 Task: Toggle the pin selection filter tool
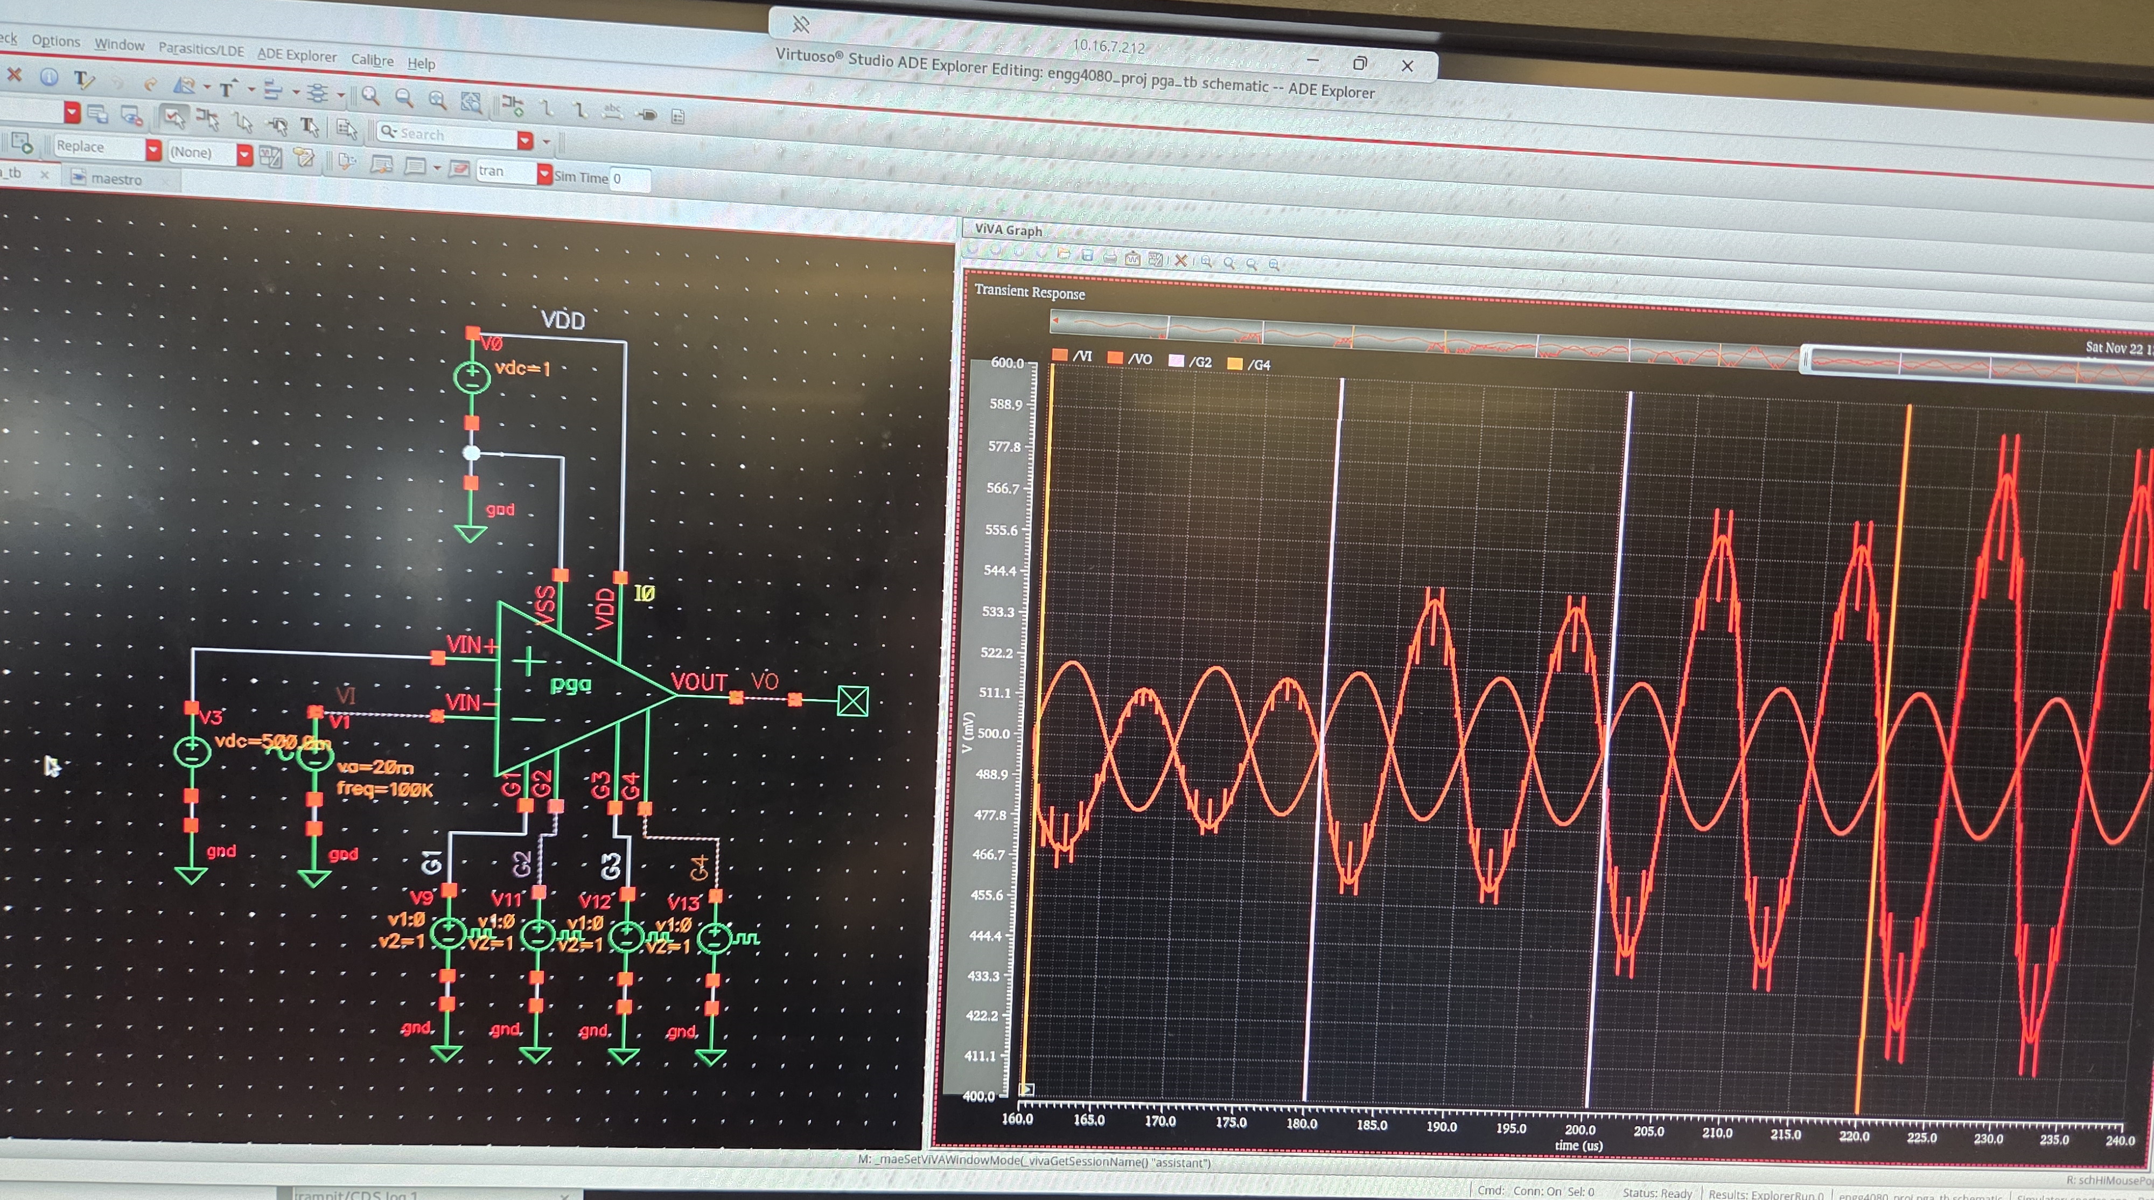[277, 124]
